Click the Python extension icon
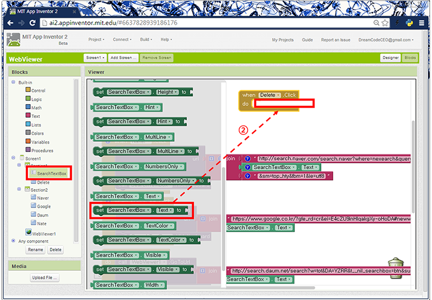 click(409, 23)
